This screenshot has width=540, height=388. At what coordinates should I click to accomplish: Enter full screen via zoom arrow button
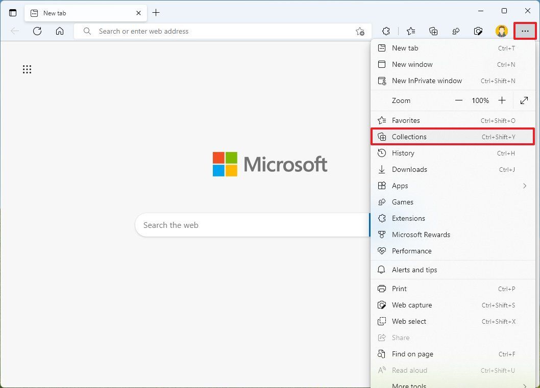[x=524, y=100]
